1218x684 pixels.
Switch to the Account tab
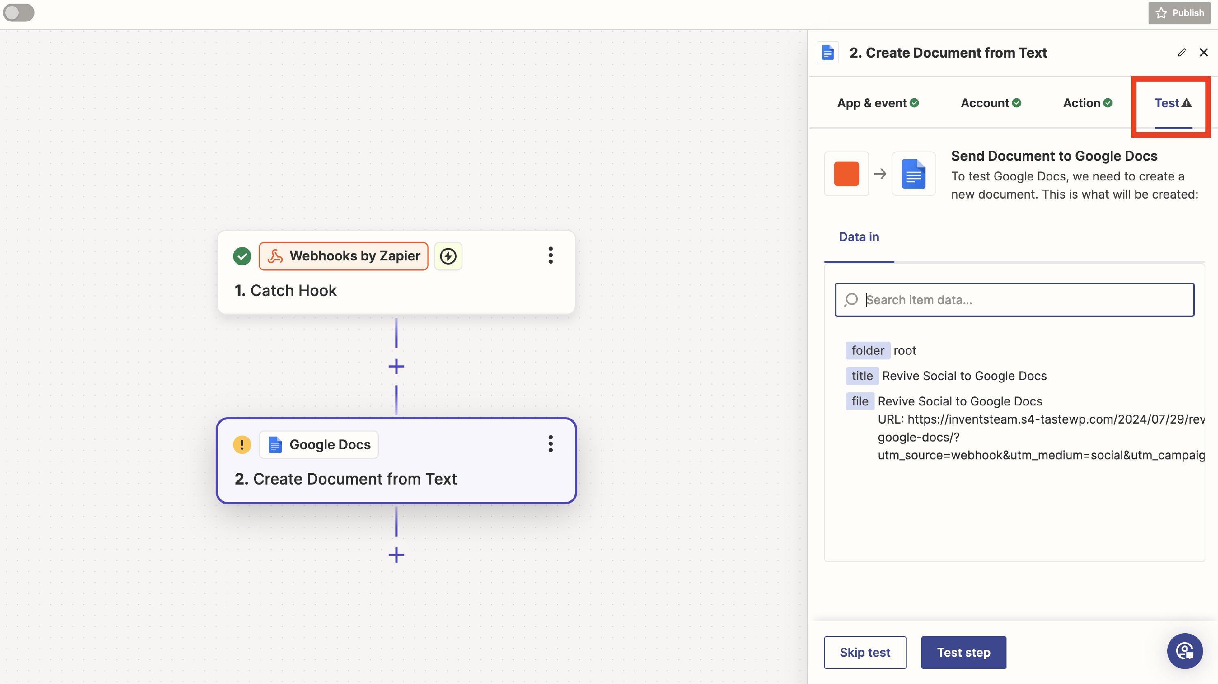tap(991, 103)
